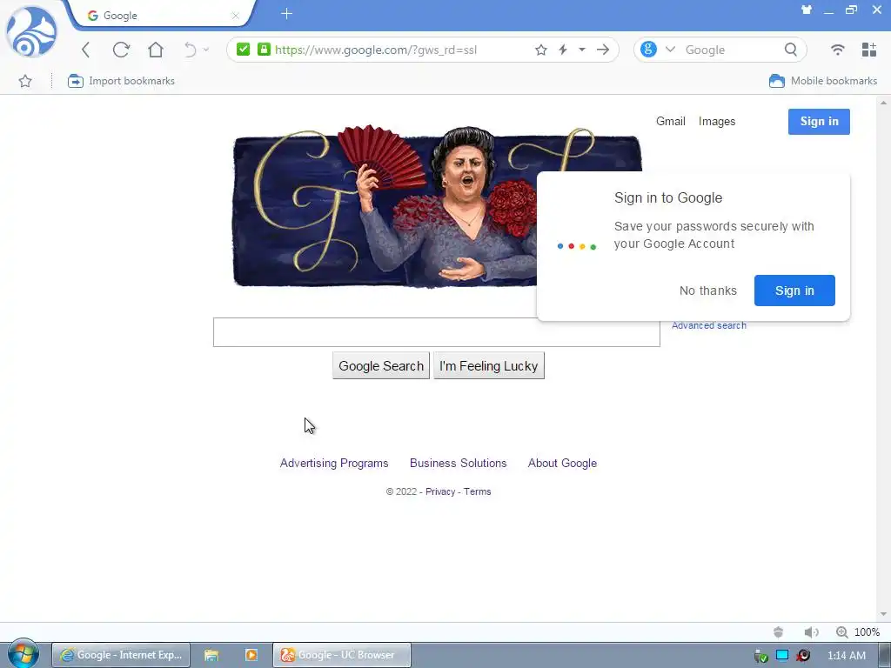Click the undo closed tab icon
Screen dimensions: 891x668
point(191,50)
